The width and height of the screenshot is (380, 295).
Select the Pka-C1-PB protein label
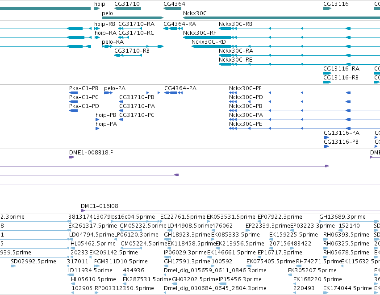click(84, 88)
